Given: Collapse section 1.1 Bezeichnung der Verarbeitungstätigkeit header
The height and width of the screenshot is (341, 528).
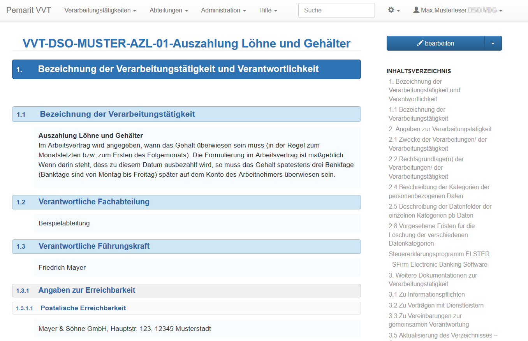Looking at the screenshot, I should (x=186, y=114).
